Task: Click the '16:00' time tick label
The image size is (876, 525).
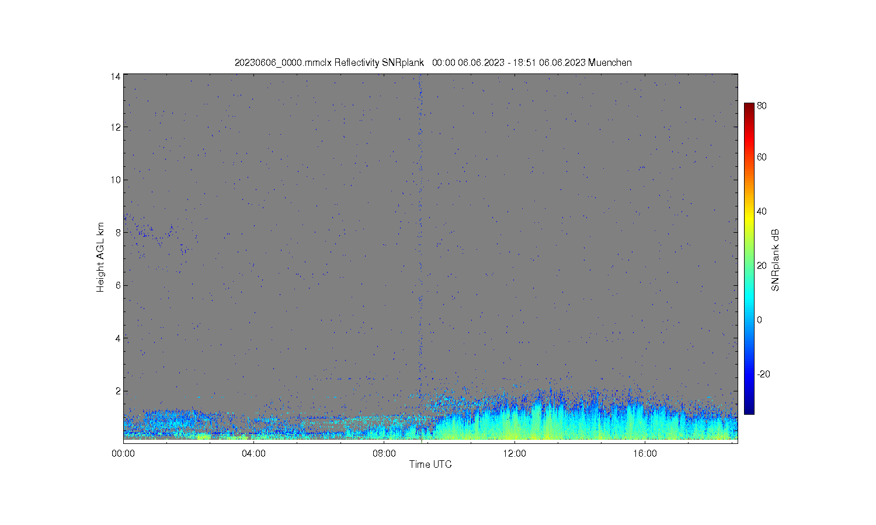Action: pos(645,453)
